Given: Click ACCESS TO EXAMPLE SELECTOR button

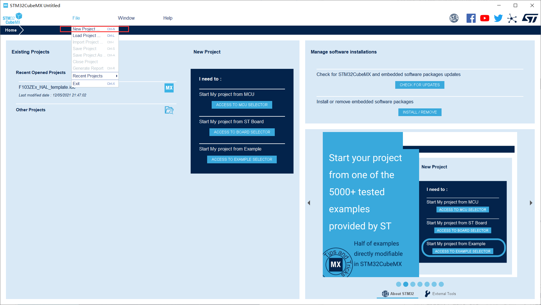Looking at the screenshot, I should 242,159.
